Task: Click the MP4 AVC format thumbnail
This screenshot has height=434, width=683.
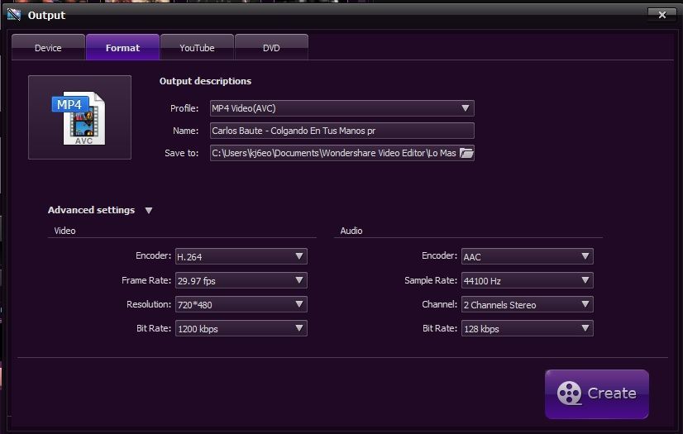Action: [79, 117]
